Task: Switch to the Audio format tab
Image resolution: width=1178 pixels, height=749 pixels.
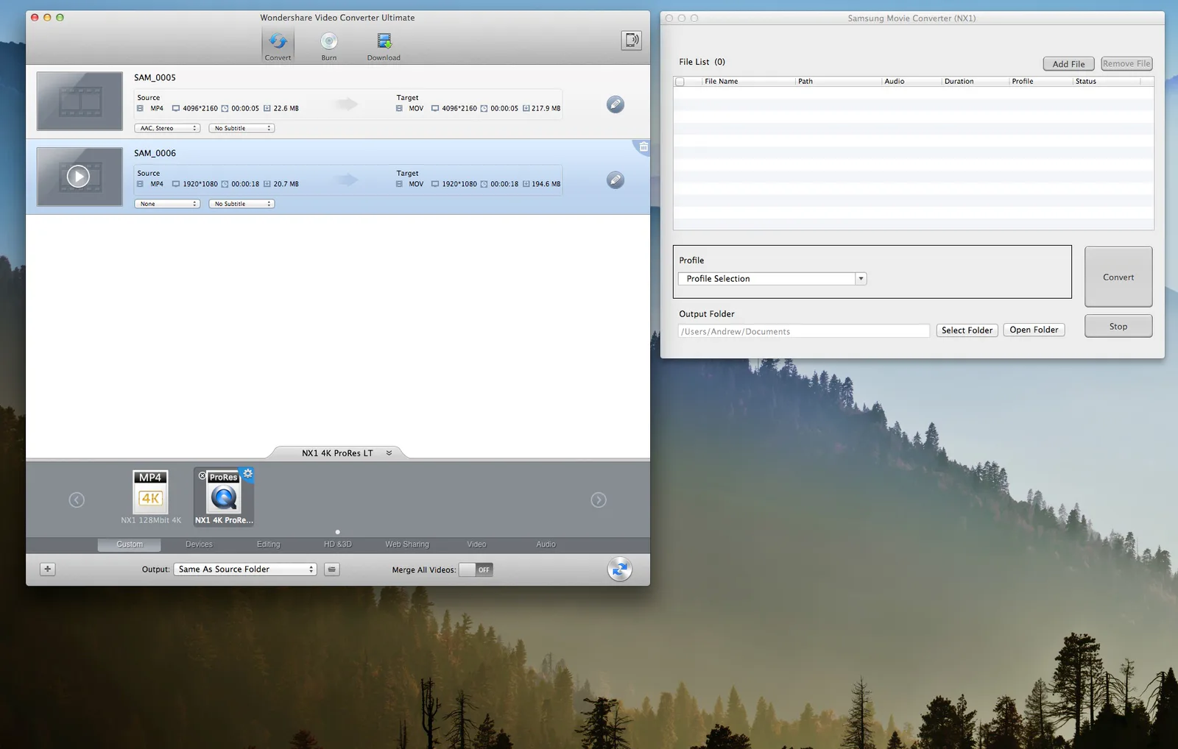Action: 546,544
